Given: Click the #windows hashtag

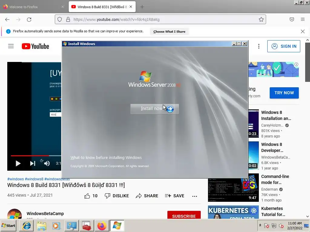Looking at the screenshot, I should (x=15, y=179).
